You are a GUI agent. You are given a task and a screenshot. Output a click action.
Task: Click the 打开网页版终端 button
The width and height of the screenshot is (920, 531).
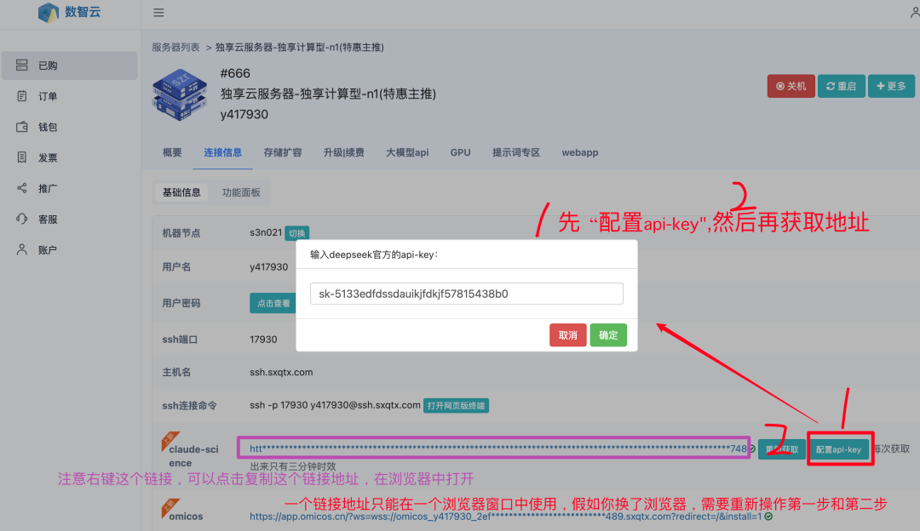456,406
